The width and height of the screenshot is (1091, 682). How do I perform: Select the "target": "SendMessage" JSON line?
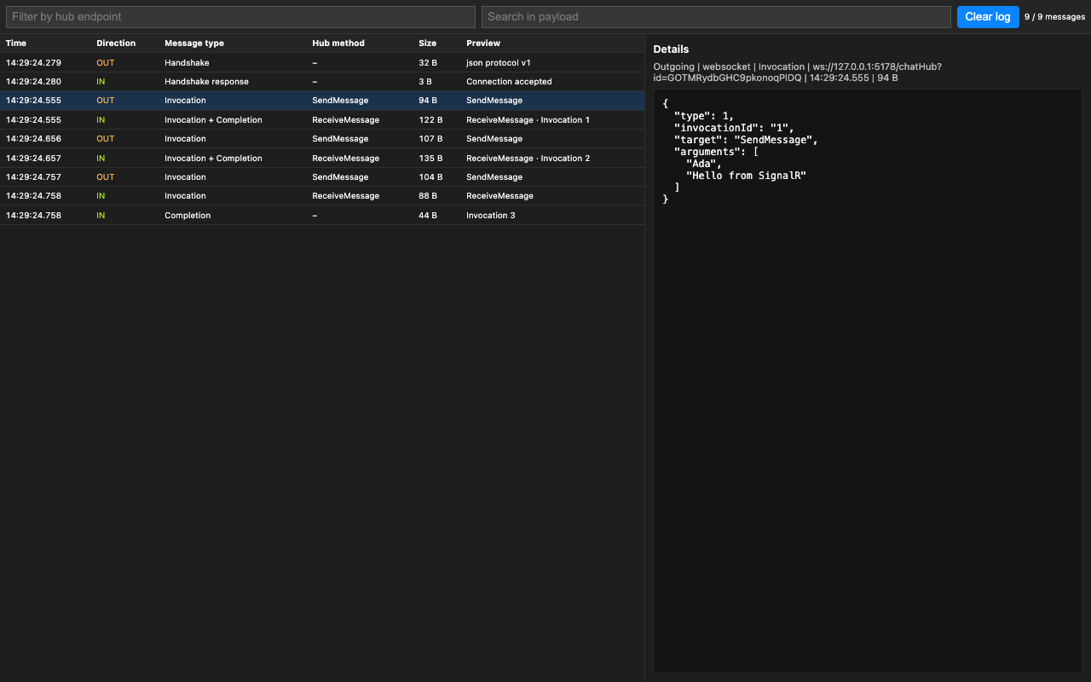pos(746,140)
